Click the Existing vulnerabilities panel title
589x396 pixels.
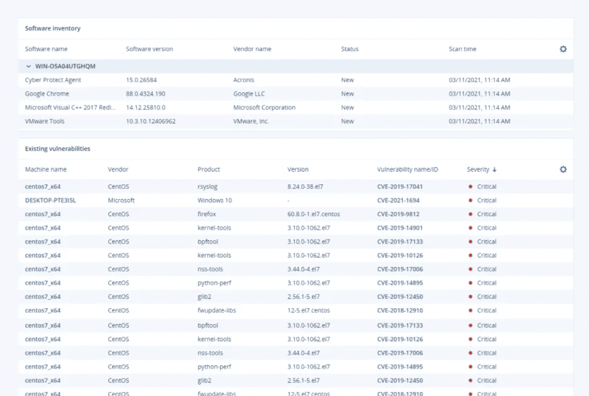[x=57, y=149]
